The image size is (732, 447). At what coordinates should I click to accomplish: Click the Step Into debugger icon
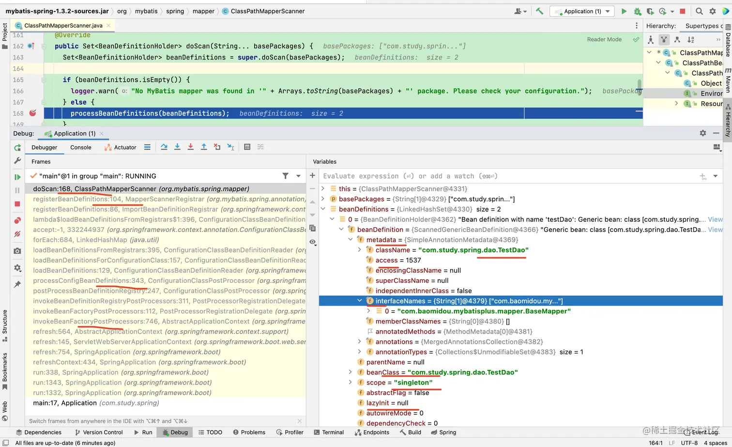pos(177,147)
